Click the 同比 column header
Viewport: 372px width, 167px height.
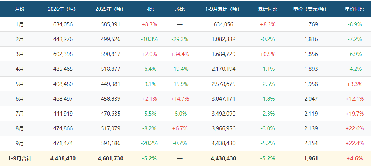(149, 9)
